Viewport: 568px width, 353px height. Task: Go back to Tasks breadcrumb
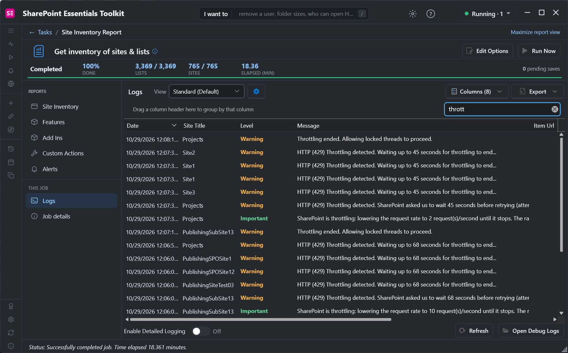pyautogui.click(x=41, y=32)
